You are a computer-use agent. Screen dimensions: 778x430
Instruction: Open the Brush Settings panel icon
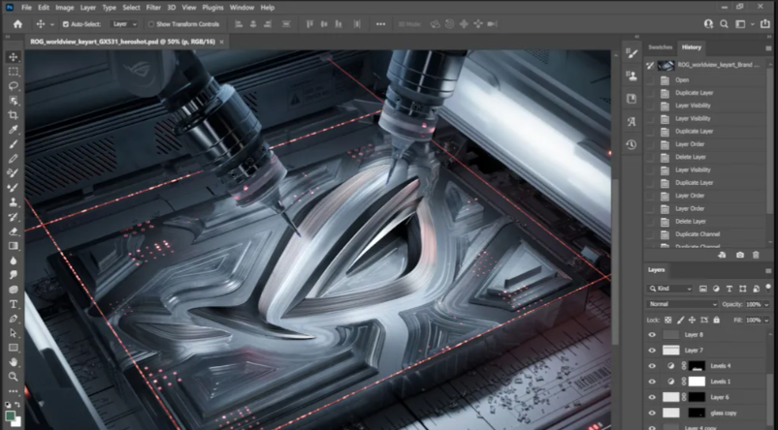(x=632, y=54)
